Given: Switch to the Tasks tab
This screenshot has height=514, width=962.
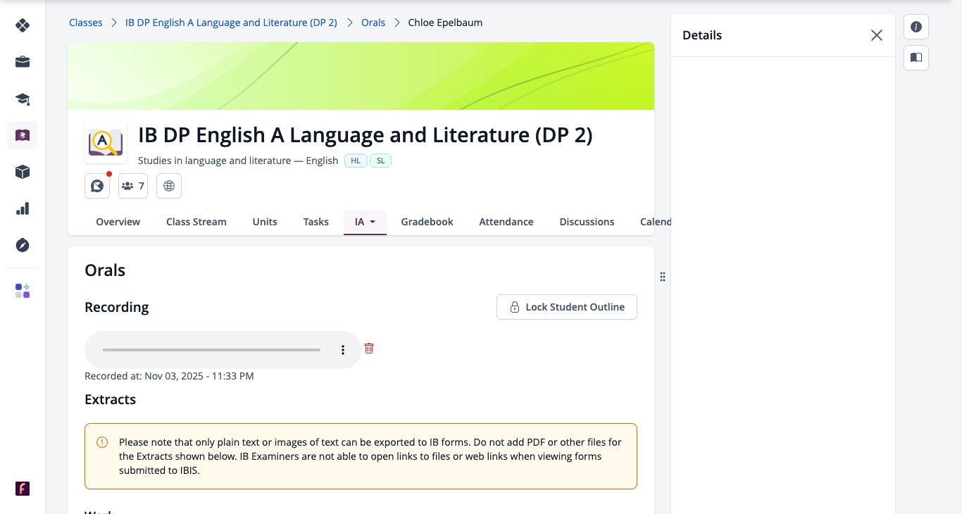Looking at the screenshot, I should [x=316, y=222].
